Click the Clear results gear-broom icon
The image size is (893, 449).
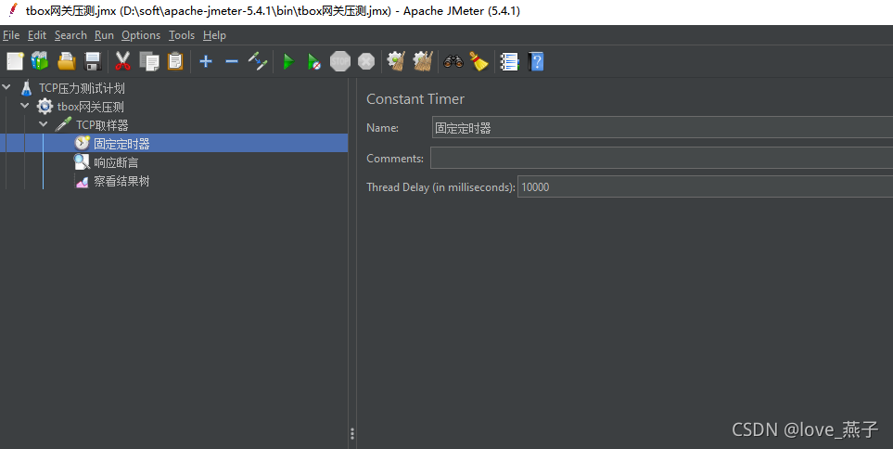click(x=396, y=61)
